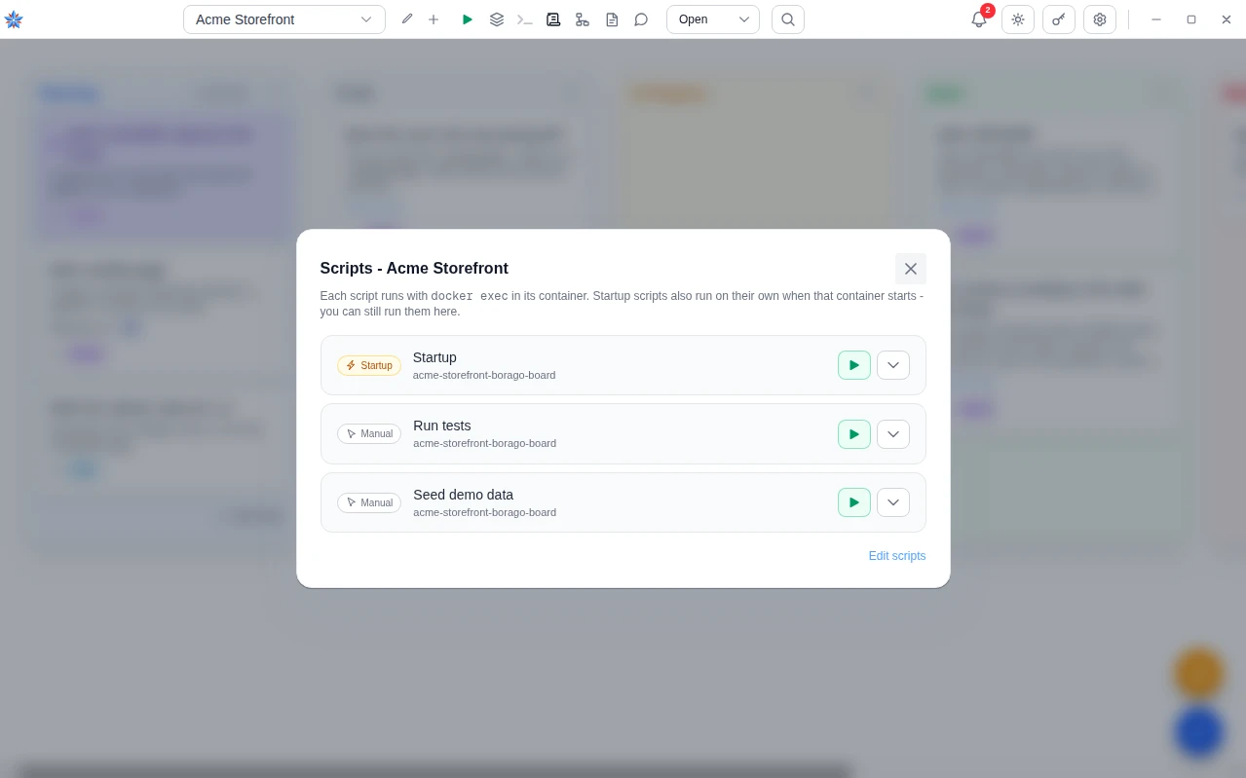Click the Seed demo data script name

463,495
